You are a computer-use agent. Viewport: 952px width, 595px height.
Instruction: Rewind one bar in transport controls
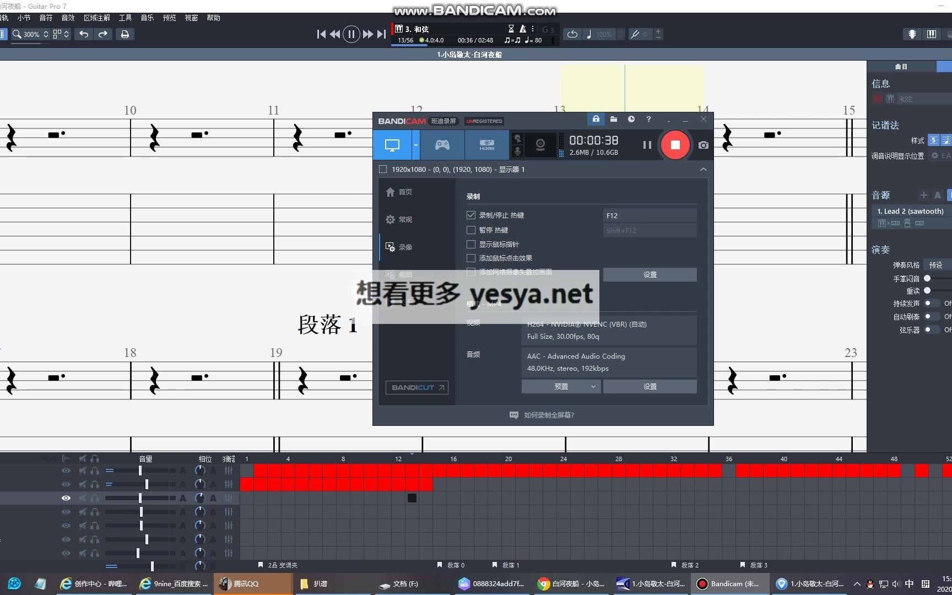pyautogui.click(x=334, y=34)
